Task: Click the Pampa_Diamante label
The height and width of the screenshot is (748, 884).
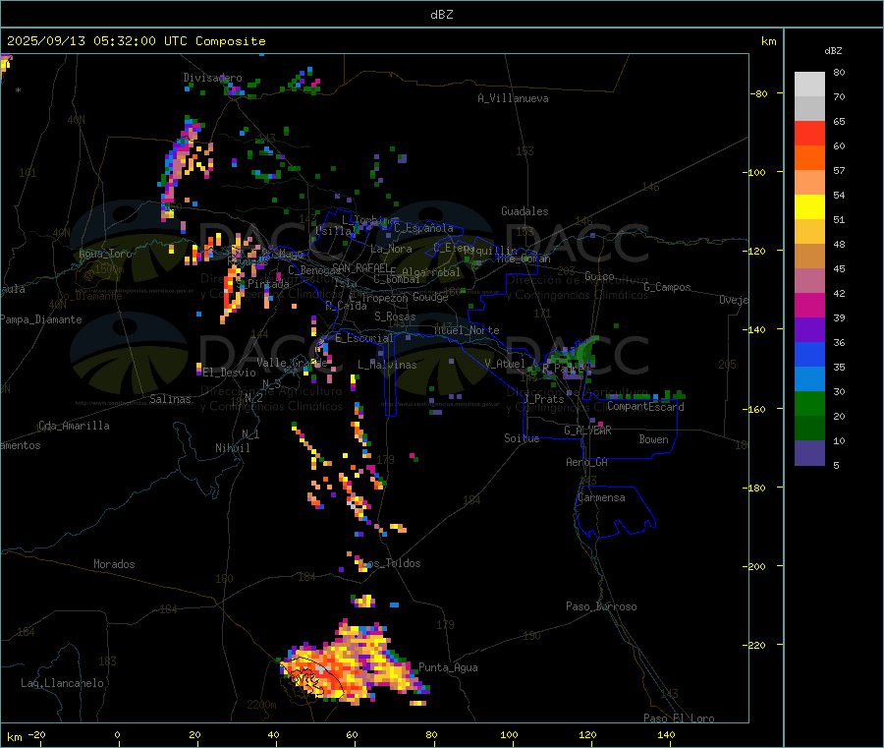Action: tap(40, 319)
